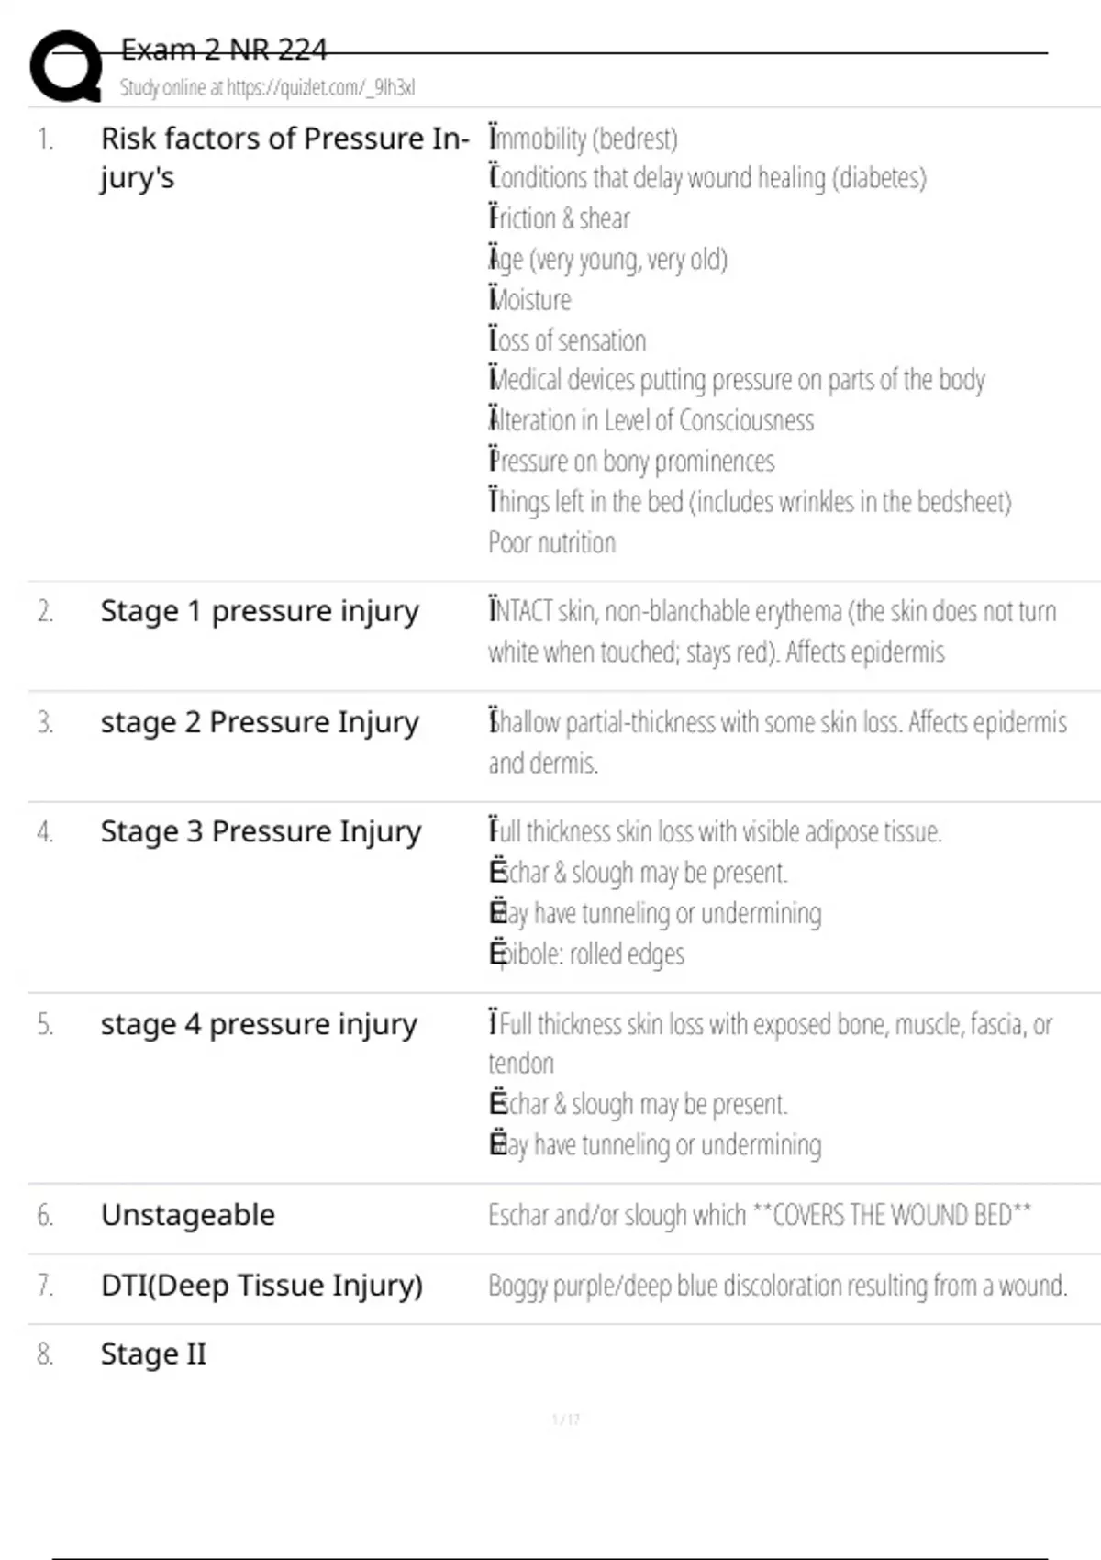The width and height of the screenshot is (1101, 1560).
Task: Click the page number indicator at bottom
Action: point(566,1420)
